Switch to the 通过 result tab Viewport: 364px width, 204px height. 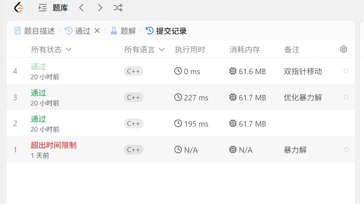[77, 31]
